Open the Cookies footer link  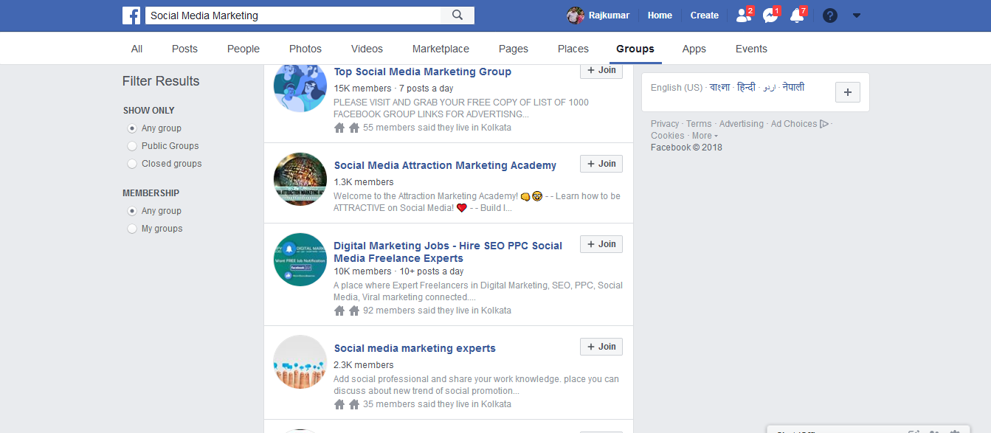pyautogui.click(x=668, y=136)
